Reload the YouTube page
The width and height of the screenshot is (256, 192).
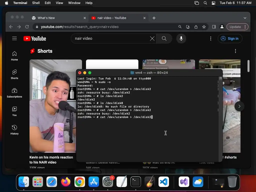[27, 27]
